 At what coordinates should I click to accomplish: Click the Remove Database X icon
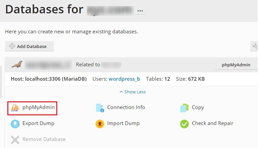point(15,139)
